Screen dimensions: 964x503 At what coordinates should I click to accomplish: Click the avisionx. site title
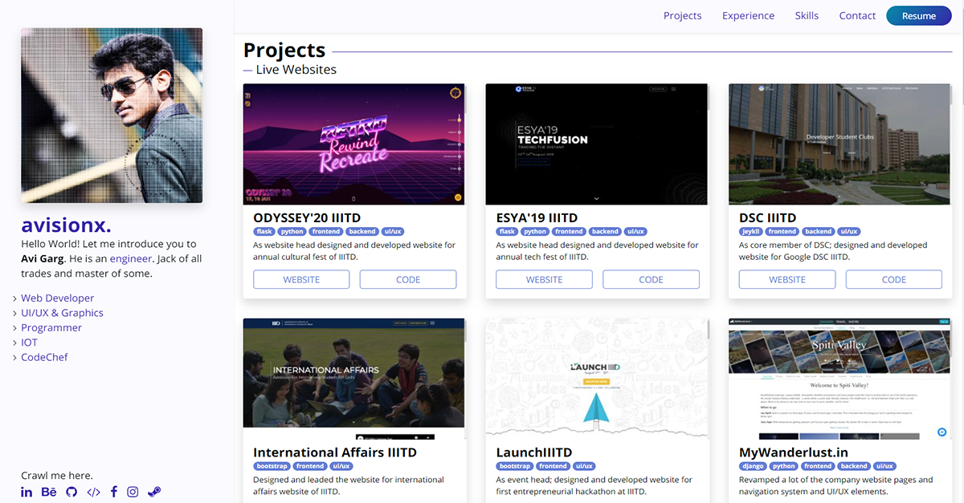point(66,225)
